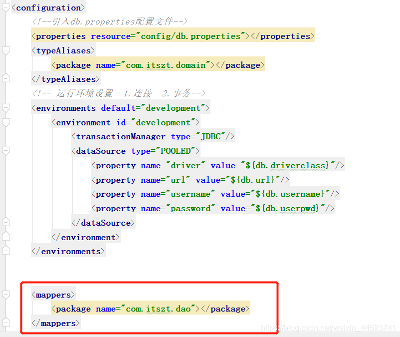The image size is (400, 337).
Task: Click the ${db.driverclass} value
Action: point(288,165)
